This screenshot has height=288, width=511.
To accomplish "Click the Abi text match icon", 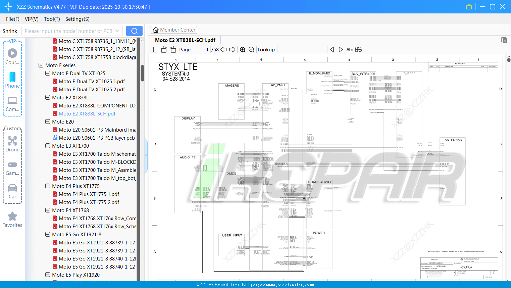I will [350, 50].
